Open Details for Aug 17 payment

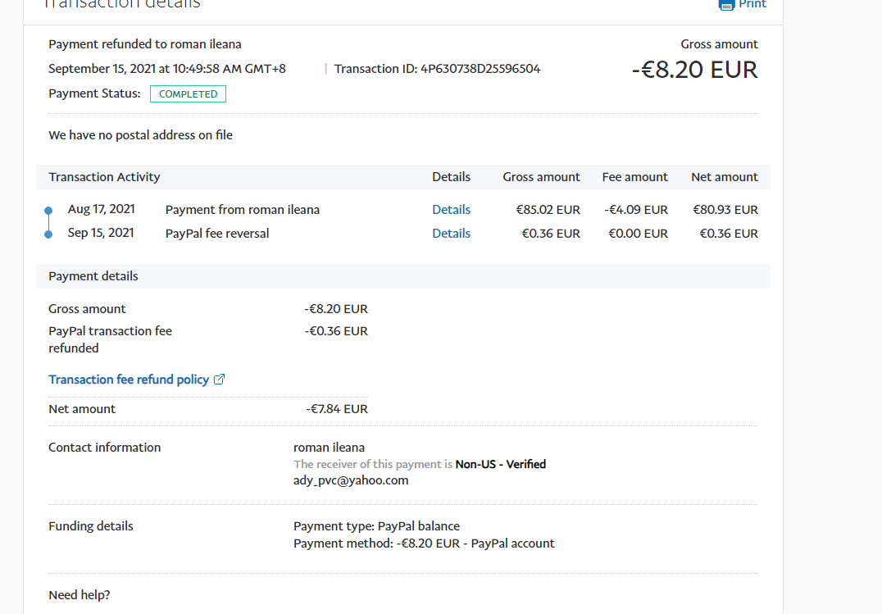(x=451, y=210)
